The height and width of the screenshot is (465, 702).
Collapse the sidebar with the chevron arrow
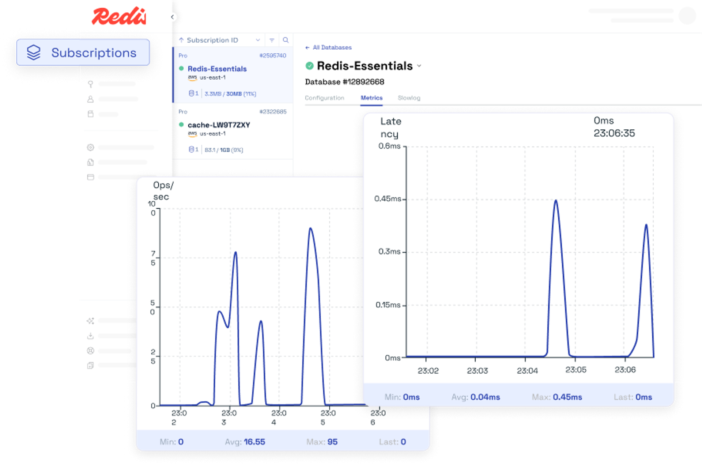coord(172,17)
